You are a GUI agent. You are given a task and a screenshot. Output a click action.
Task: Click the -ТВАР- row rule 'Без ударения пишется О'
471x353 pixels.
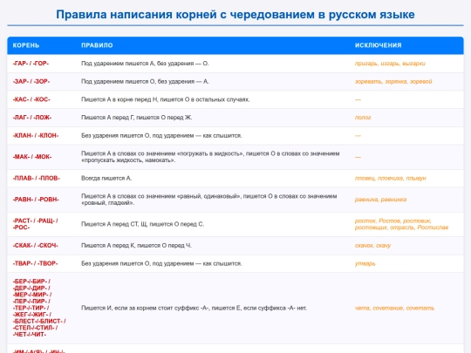click(x=161, y=263)
